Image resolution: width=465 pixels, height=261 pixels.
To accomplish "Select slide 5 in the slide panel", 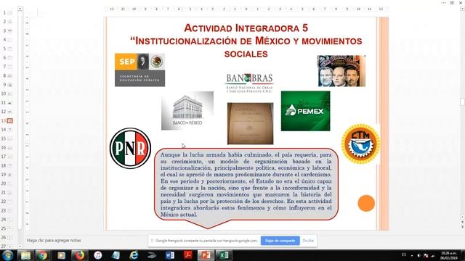I will coord(9,49).
